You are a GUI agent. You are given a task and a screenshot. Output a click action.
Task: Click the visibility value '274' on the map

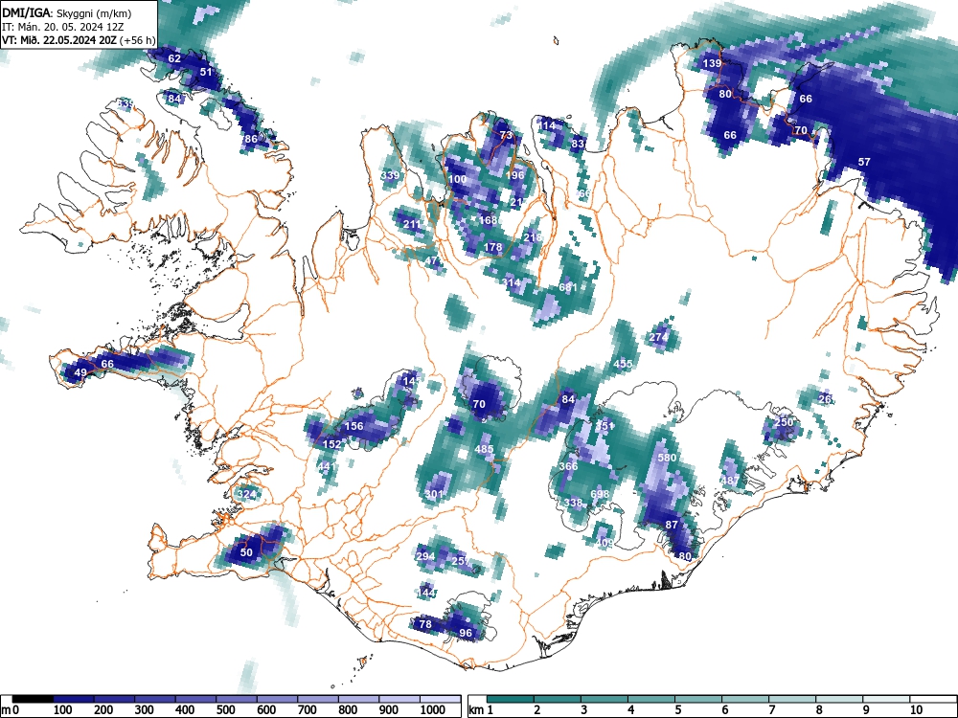[x=658, y=337]
